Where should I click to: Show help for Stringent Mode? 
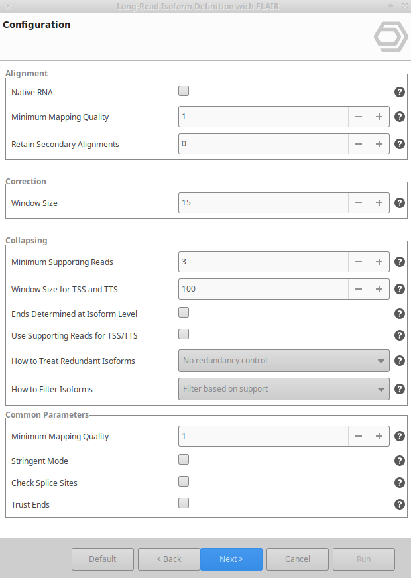point(400,461)
